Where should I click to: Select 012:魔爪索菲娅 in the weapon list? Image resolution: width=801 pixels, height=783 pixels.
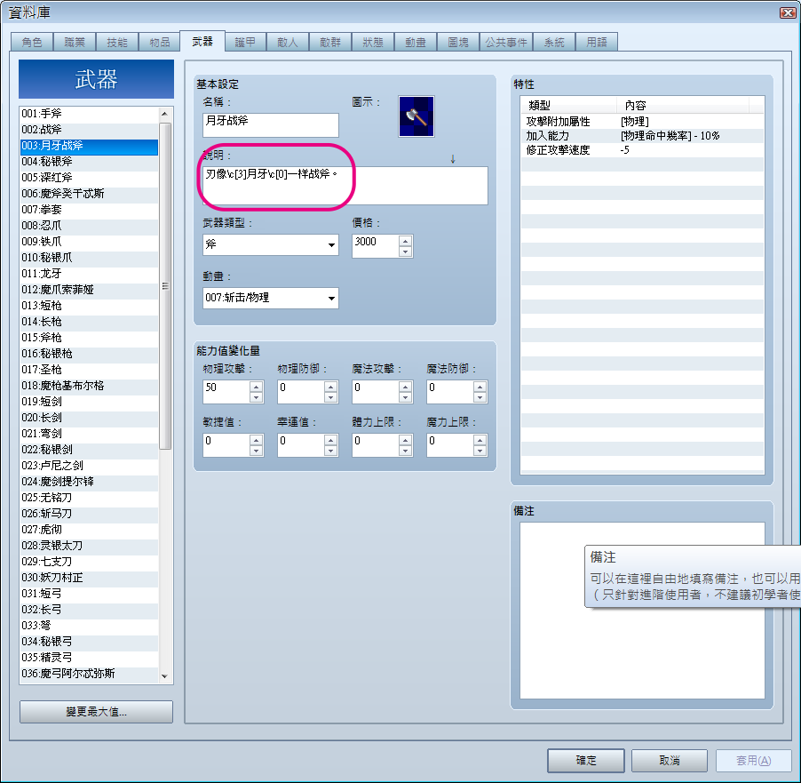[90, 290]
